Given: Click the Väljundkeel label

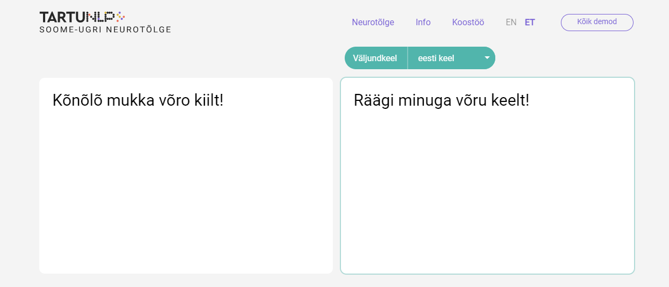Looking at the screenshot, I should click(375, 58).
